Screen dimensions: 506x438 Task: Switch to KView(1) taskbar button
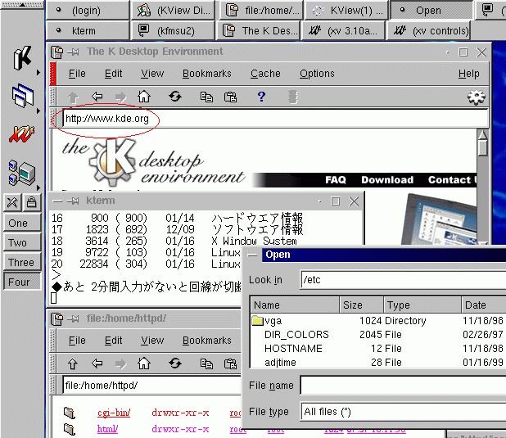tap(347, 11)
